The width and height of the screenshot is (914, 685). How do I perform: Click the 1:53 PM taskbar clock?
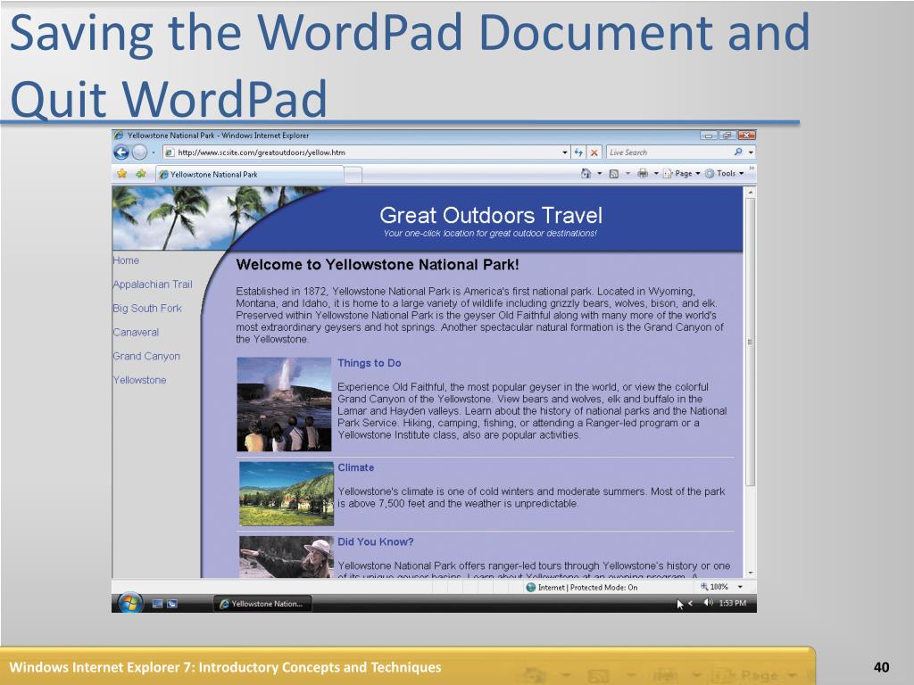coord(732,603)
